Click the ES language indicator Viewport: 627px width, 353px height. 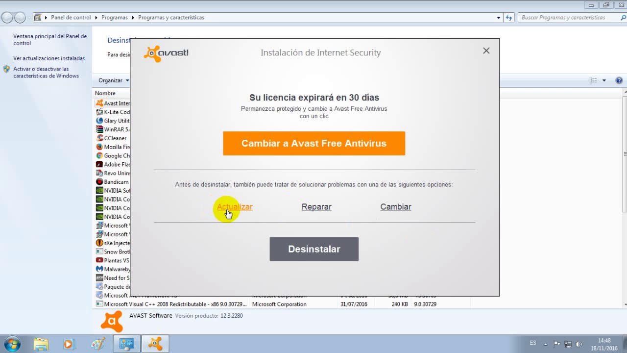click(533, 343)
